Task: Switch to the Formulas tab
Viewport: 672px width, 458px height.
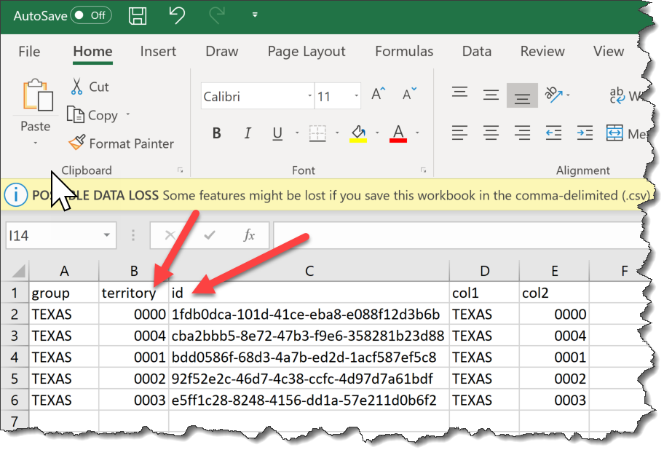Action: point(404,51)
